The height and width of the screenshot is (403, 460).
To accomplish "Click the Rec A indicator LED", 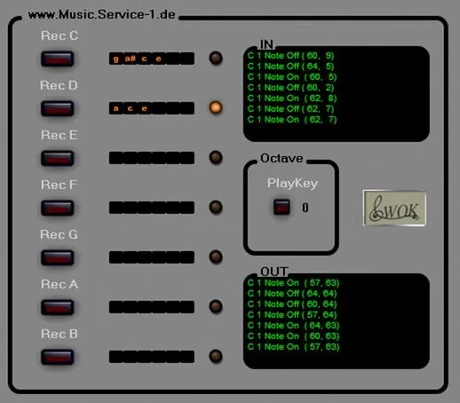I will coord(216,306).
